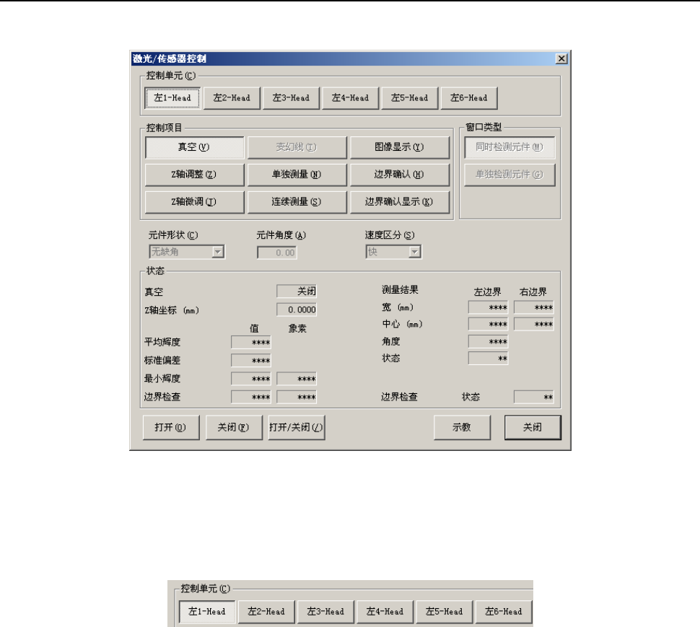Select 左5-Head in the dialog's control unit group
Image resolution: width=700 pixels, height=627 pixels.
[x=410, y=98]
